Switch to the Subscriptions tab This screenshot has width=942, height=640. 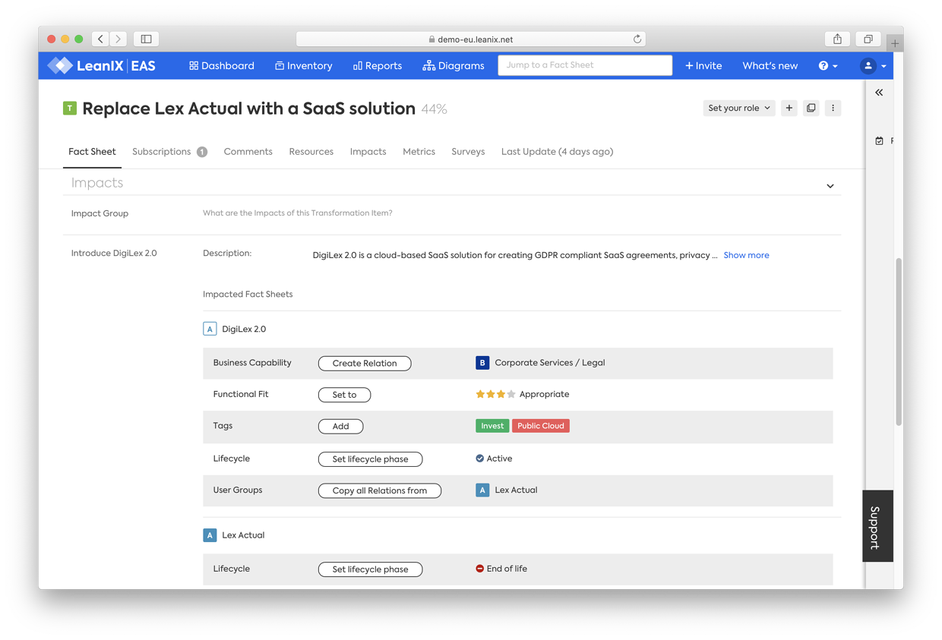(161, 152)
